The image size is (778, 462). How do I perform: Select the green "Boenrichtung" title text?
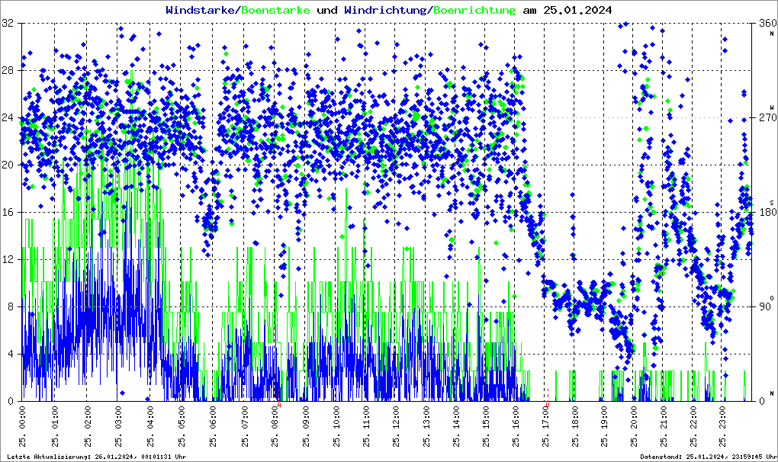pyautogui.click(x=474, y=10)
